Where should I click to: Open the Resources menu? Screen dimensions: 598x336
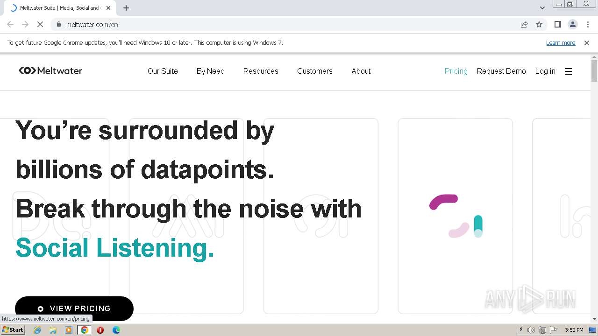[x=261, y=71]
